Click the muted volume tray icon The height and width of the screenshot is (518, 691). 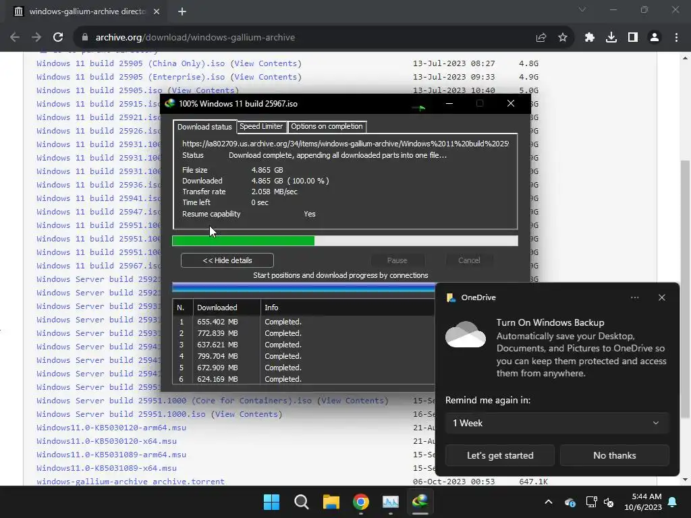609,502
